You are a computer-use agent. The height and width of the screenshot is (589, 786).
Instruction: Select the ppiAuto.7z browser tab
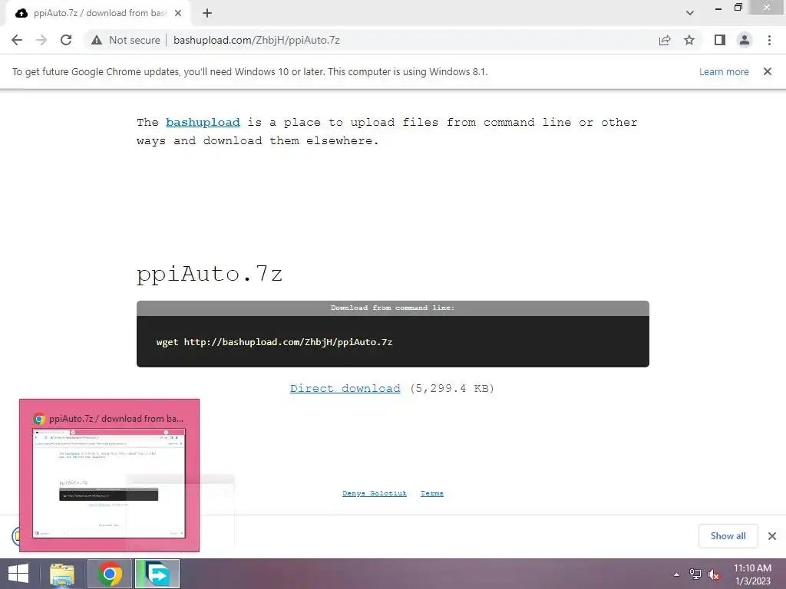click(98, 13)
